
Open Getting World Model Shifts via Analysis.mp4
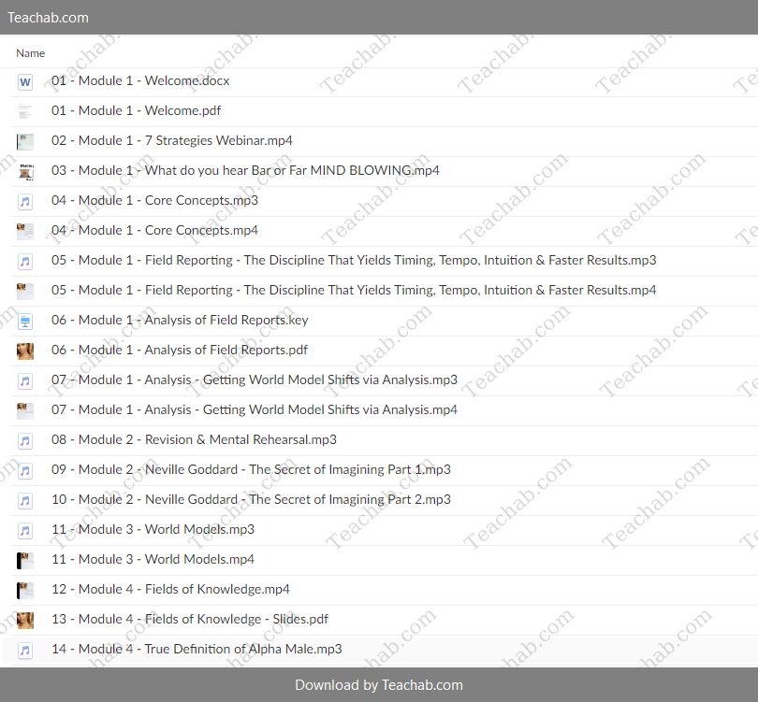[x=255, y=410]
